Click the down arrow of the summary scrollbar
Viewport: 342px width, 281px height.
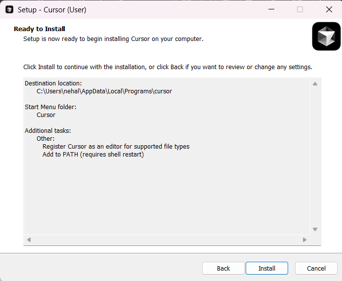pyautogui.click(x=315, y=229)
